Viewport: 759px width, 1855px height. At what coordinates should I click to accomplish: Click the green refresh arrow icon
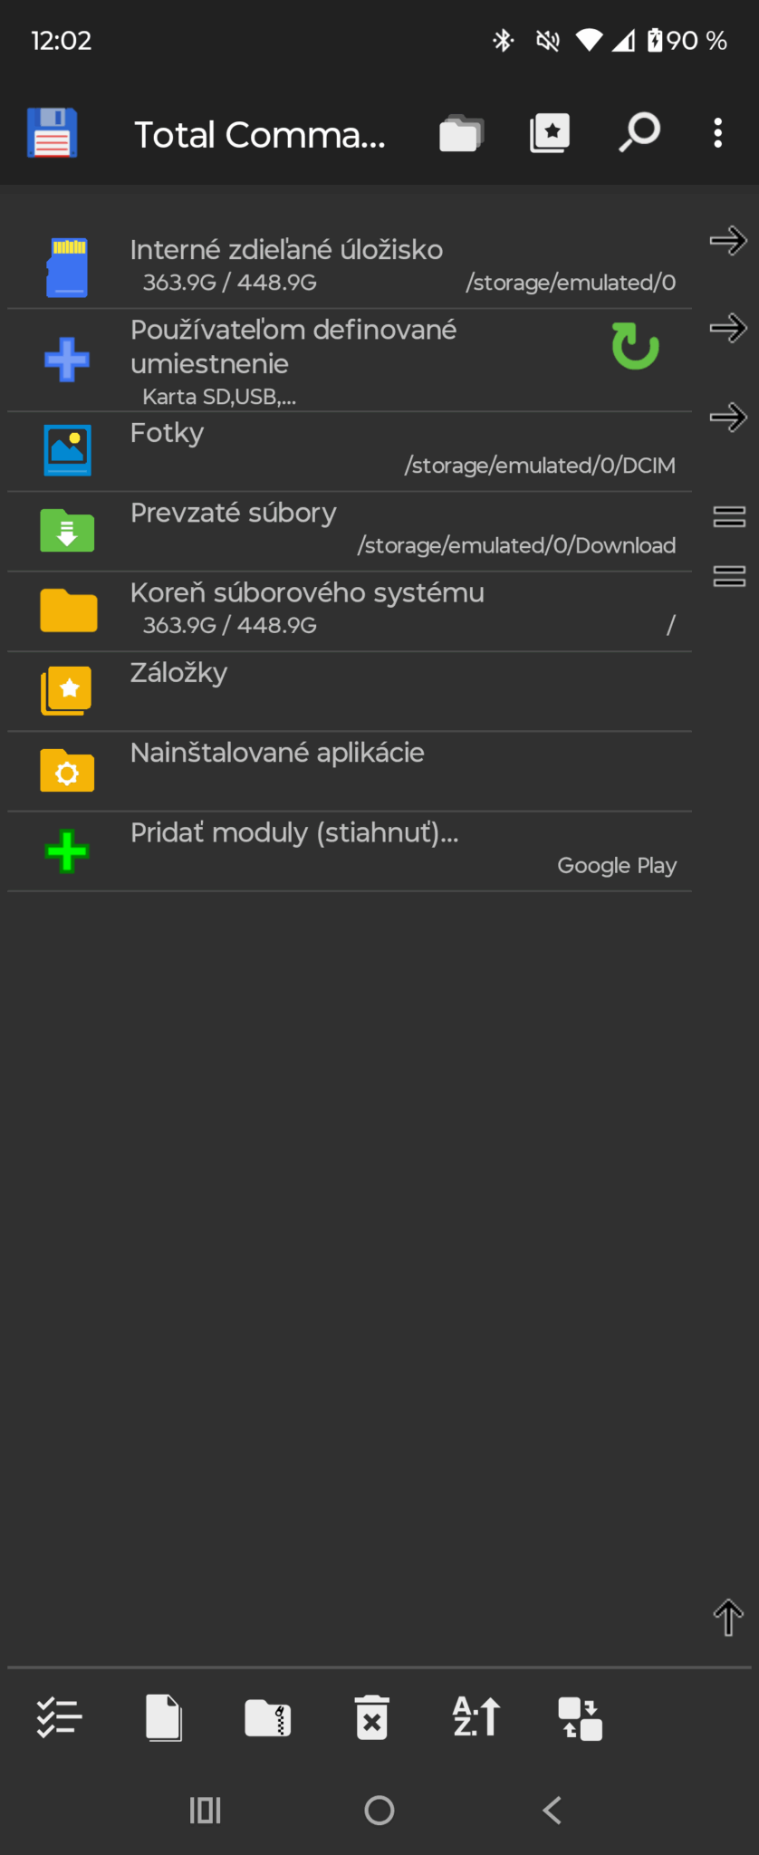click(635, 346)
